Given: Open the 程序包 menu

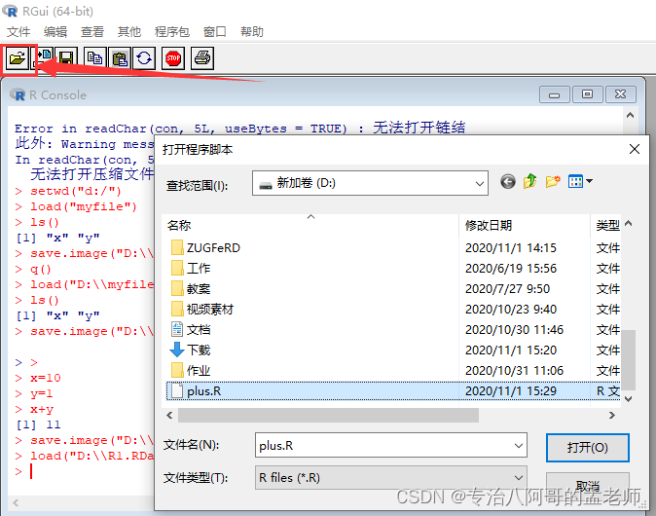Looking at the screenshot, I should (171, 32).
